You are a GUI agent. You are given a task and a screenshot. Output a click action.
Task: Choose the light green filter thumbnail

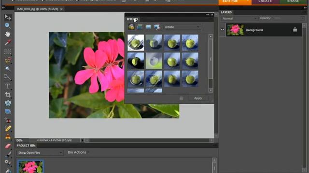154,61
